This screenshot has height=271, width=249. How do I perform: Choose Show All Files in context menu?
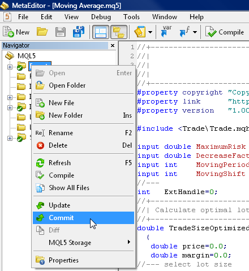[83, 188]
